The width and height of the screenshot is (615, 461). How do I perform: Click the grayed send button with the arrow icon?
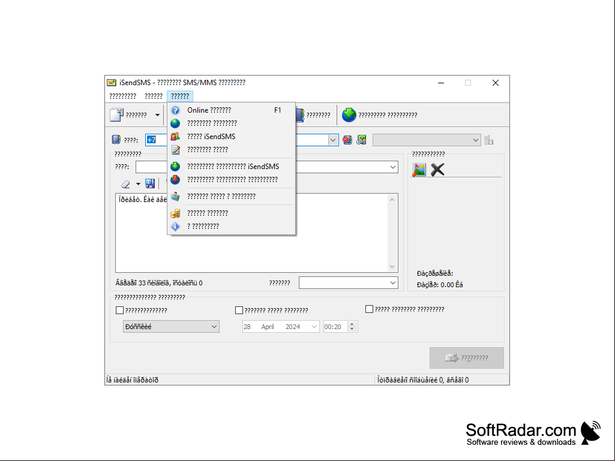point(467,358)
